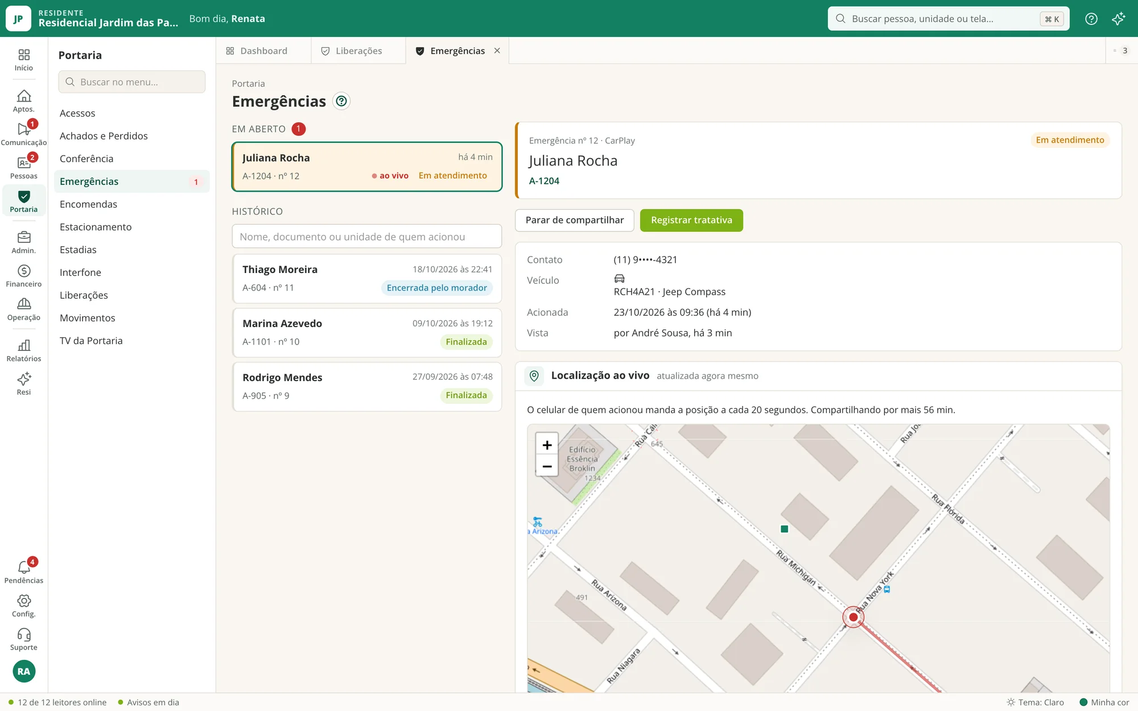Open the Suporte headset icon
The width and height of the screenshot is (1138, 711).
click(x=24, y=639)
